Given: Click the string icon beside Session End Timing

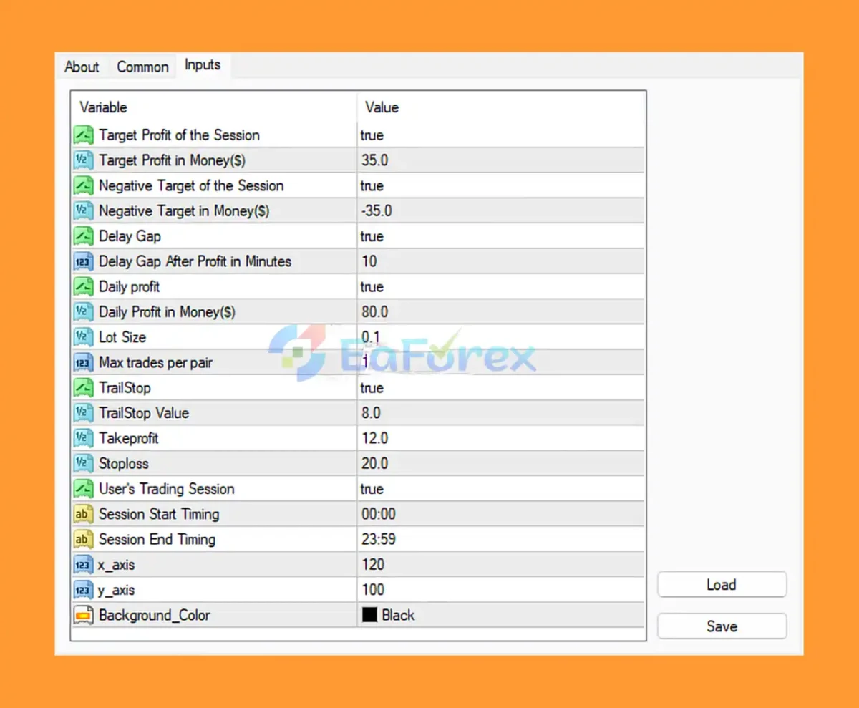Looking at the screenshot, I should 84,540.
